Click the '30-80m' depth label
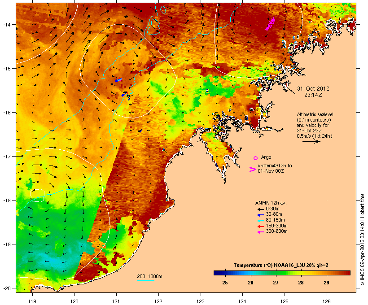The image size is (368, 305). [x=274, y=214]
